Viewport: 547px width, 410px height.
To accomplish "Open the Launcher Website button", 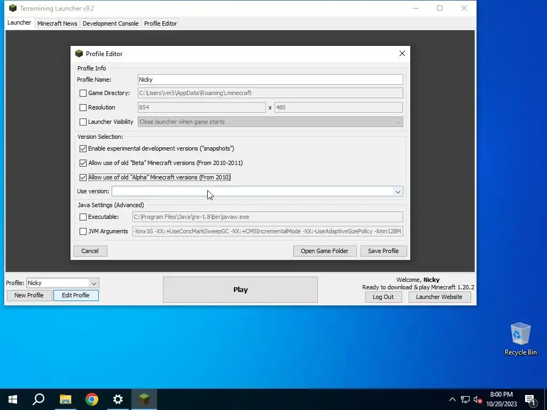I will coord(439,297).
